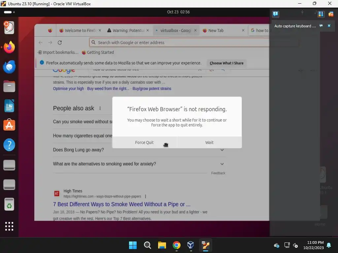
Task: Click the Firefox forward arrow
Action: pyautogui.click(x=50, y=42)
